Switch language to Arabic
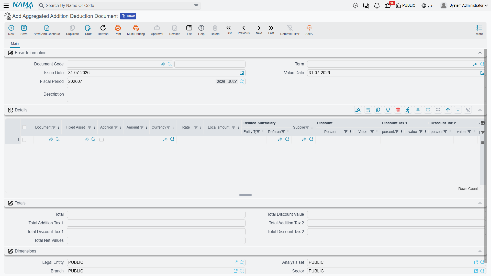The width and height of the screenshot is (491, 276). pyautogui.click(x=428, y=5)
